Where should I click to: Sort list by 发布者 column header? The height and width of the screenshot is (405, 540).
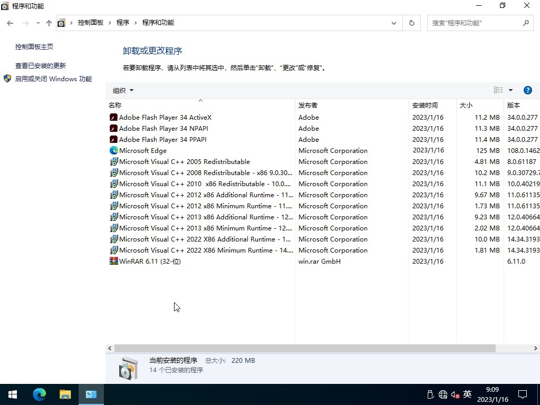tap(308, 105)
